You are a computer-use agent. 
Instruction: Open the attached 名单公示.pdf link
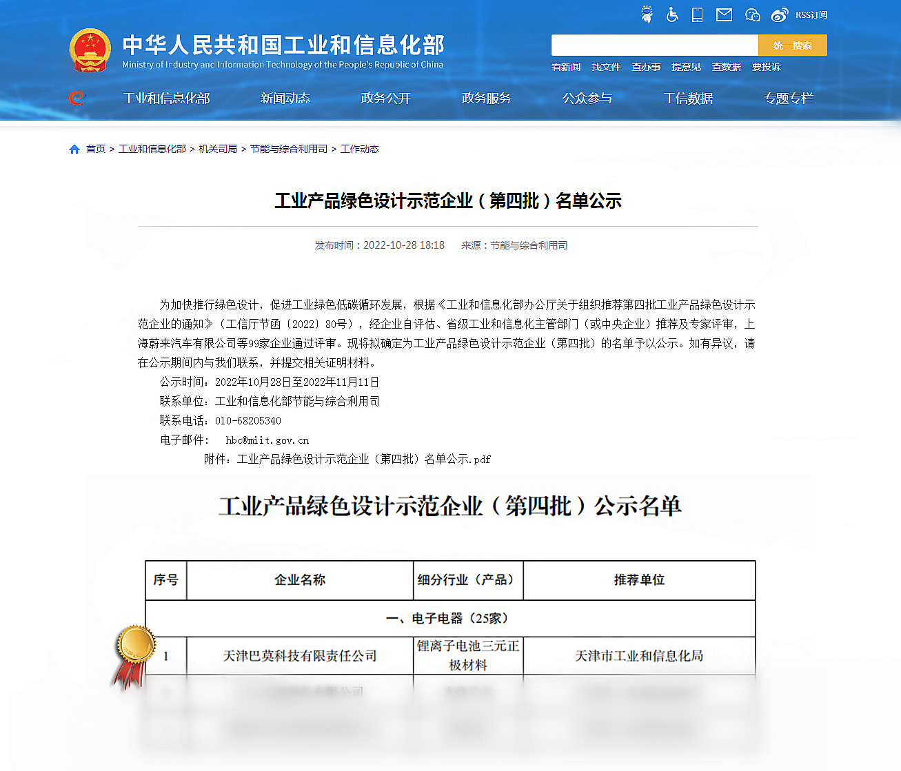(363, 459)
